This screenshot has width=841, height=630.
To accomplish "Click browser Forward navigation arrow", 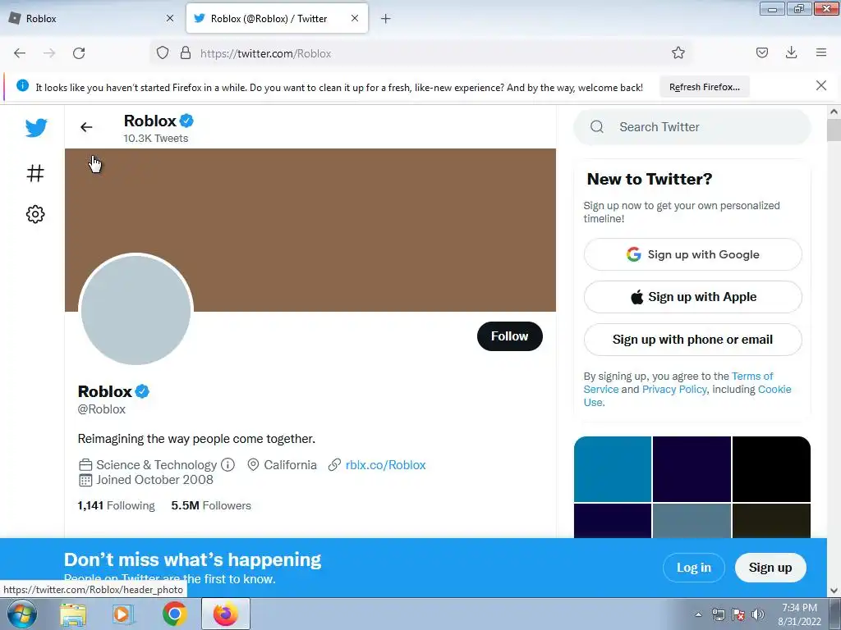I will 49,53.
